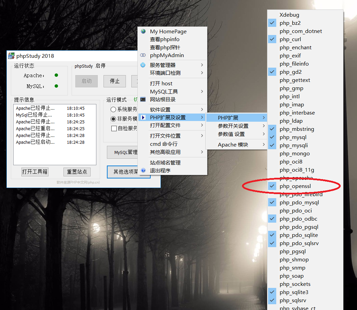Click inside the 提示信息 log list box

point(55,135)
